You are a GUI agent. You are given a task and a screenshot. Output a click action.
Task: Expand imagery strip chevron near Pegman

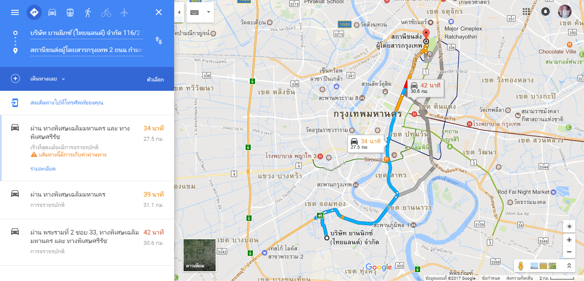coord(569,266)
